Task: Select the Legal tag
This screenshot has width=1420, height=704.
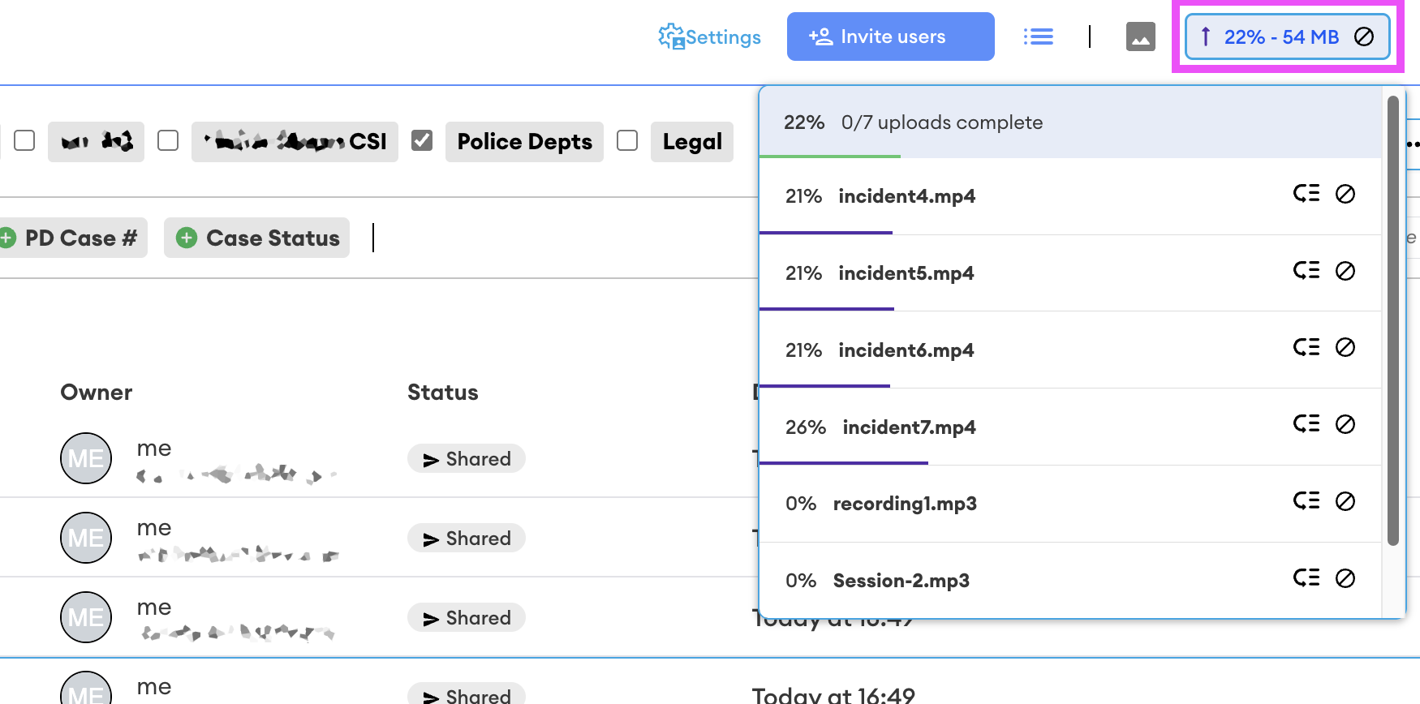Action: point(691,142)
